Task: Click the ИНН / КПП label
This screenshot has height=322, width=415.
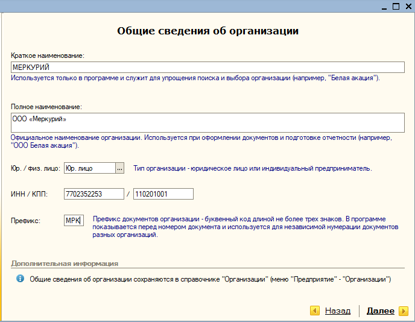Action: (29, 194)
